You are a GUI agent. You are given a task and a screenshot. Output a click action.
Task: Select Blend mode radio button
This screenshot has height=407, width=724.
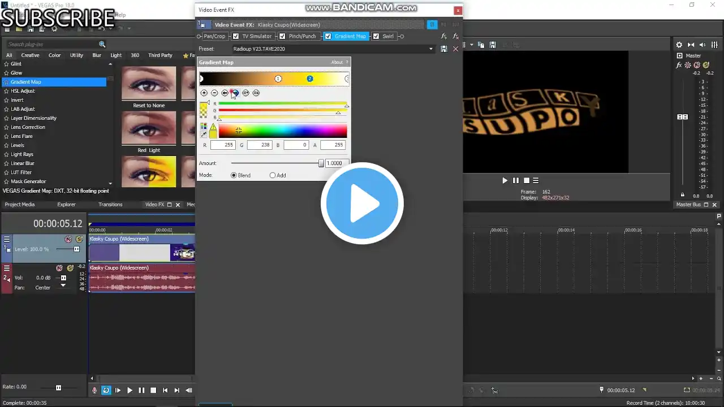point(234,175)
